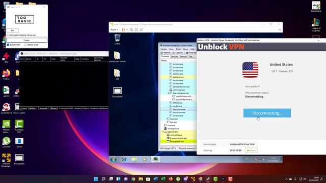Viewport: 326px width, 183px height.
Task: Select the 'passar para virtual' folder in VM
Action: (117, 57)
